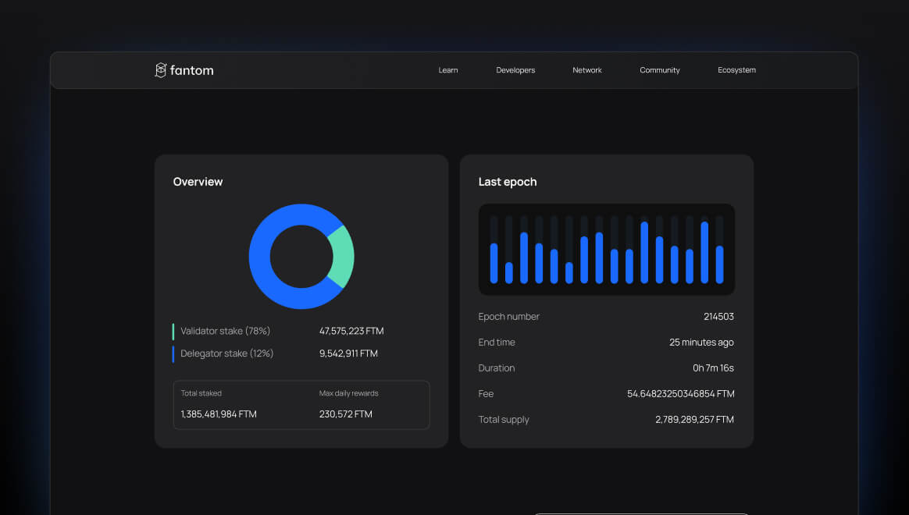Click the Total staked value 1,385,481,984 FTM
Image resolution: width=909 pixels, height=515 pixels.
(x=219, y=414)
